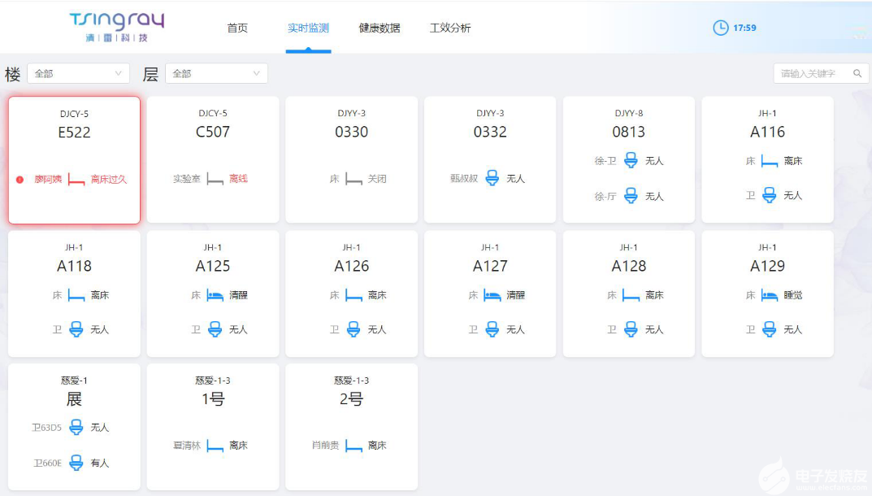Open room title A116

tap(767, 132)
